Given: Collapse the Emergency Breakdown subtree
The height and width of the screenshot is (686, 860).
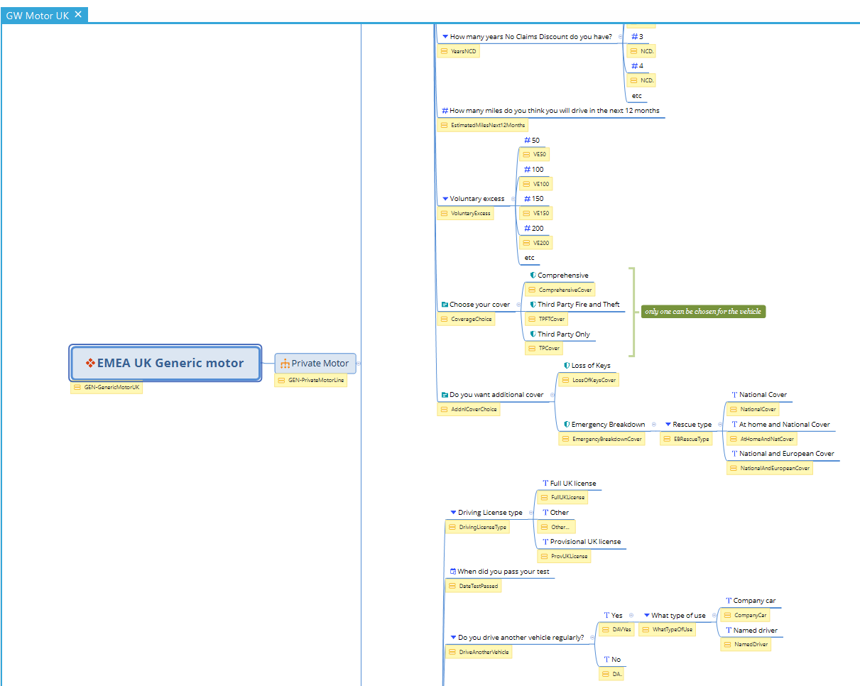Looking at the screenshot, I should pos(654,425).
